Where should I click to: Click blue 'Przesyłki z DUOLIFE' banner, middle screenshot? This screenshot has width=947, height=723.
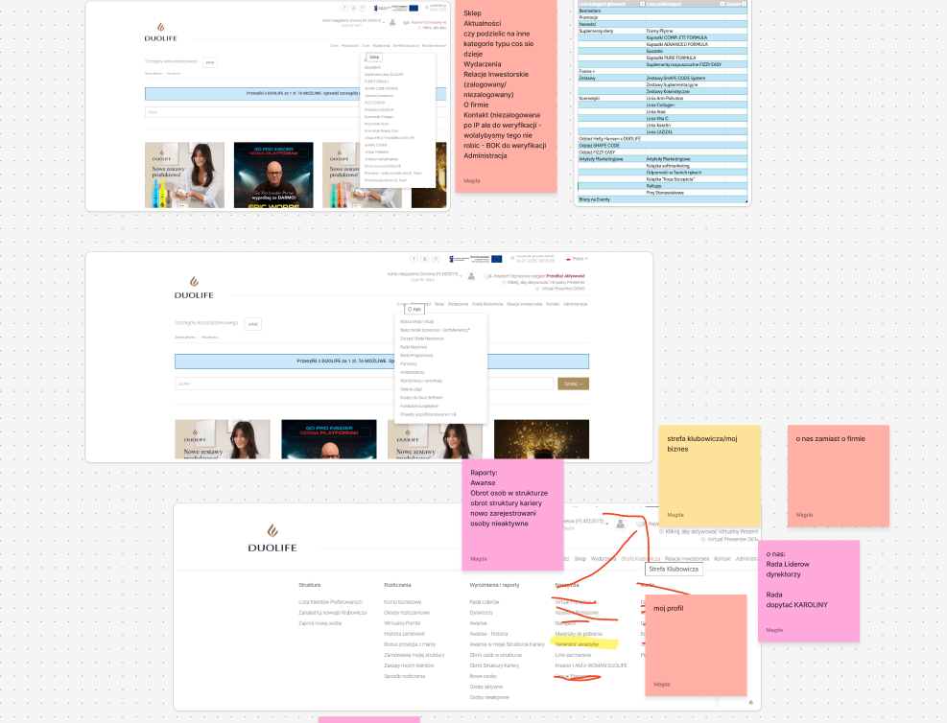click(x=382, y=361)
